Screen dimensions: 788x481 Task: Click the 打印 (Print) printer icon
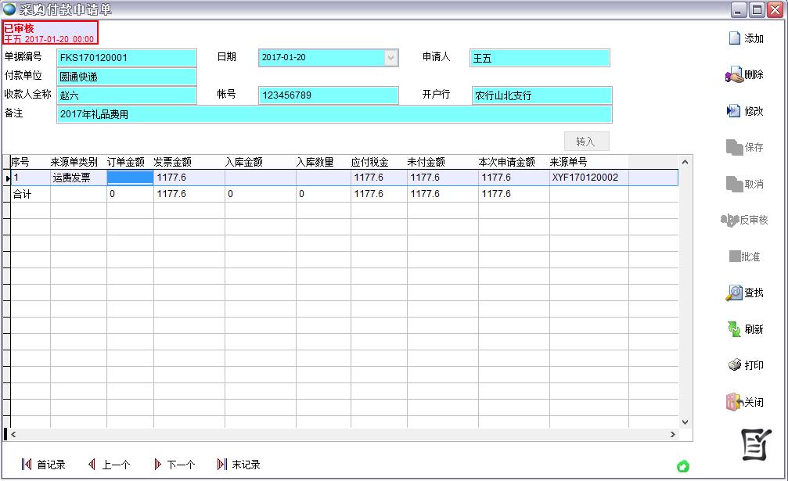(745, 365)
